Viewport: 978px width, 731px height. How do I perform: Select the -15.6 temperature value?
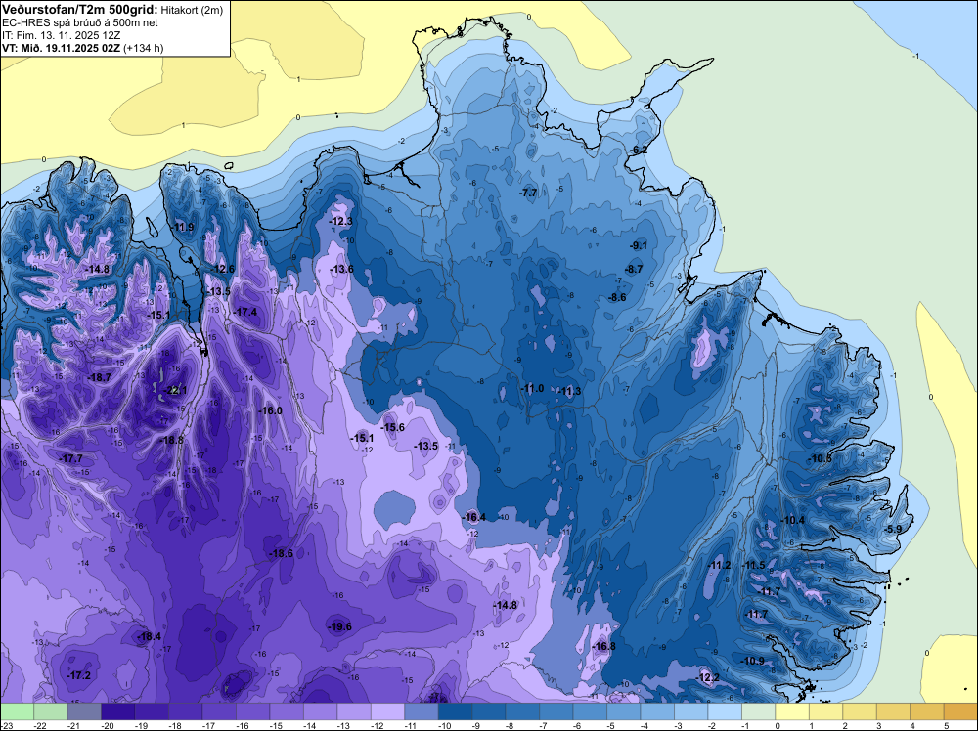[x=393, y=427]
